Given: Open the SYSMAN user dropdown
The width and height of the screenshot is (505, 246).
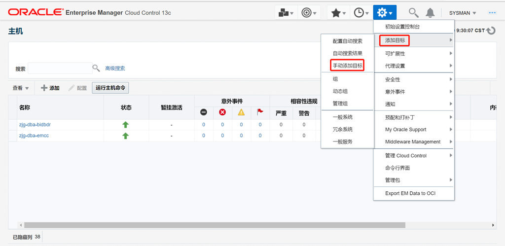Looking at the screenshot, I should tap(463, 13).
